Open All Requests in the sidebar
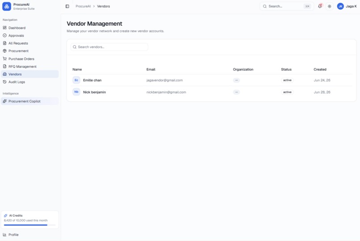 (30, 43)
